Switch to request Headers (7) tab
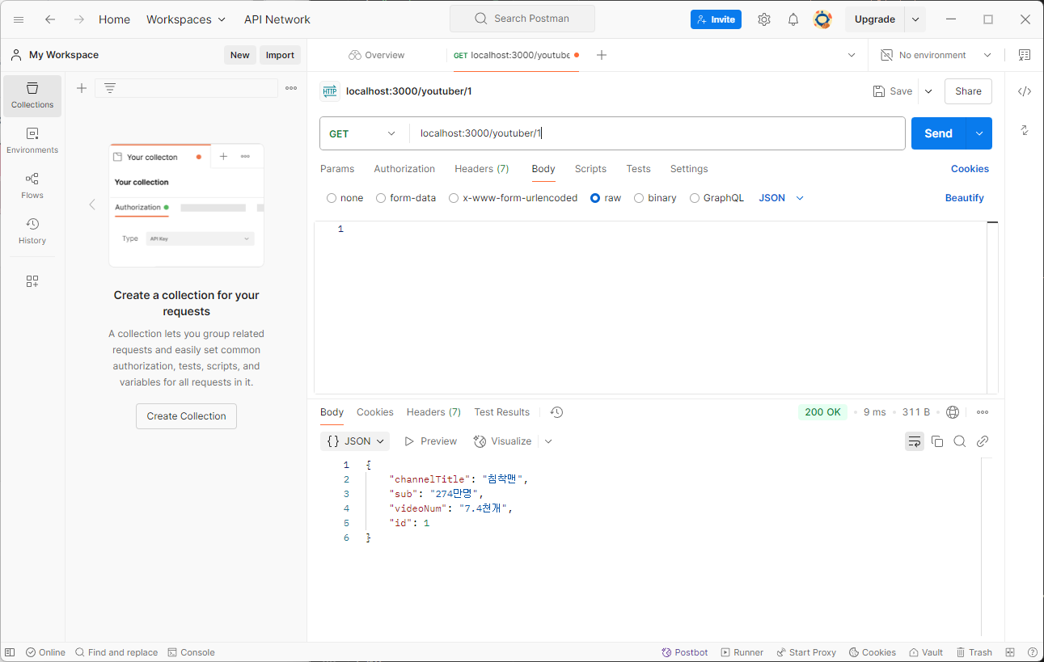 point(482,169)
